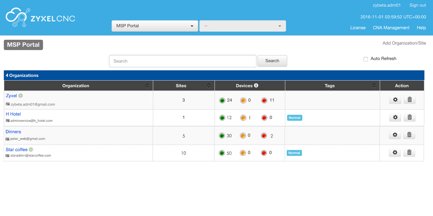Click the Zyxel CNC cloud logo

coord(40,18)
